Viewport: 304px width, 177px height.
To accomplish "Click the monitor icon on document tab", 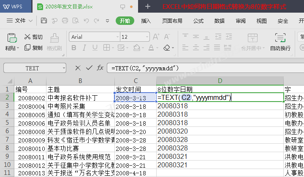I will [122, 7].
